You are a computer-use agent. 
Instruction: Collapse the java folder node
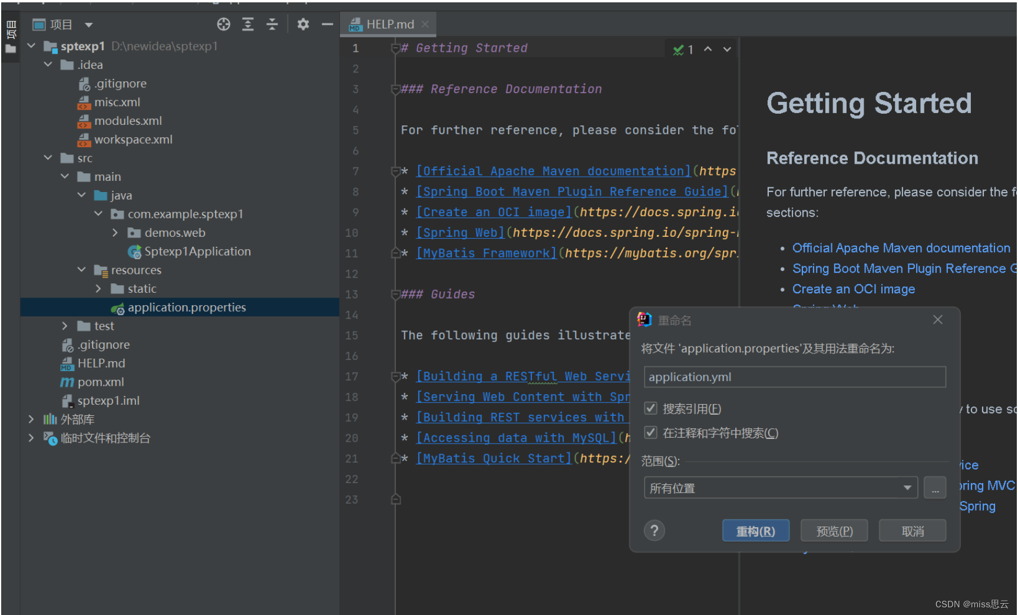(82, 195)
